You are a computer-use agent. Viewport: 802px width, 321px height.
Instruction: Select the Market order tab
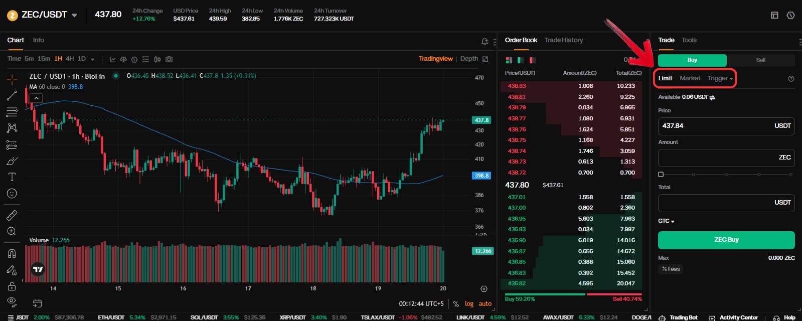pyautogui.click(x=690, y=78)
